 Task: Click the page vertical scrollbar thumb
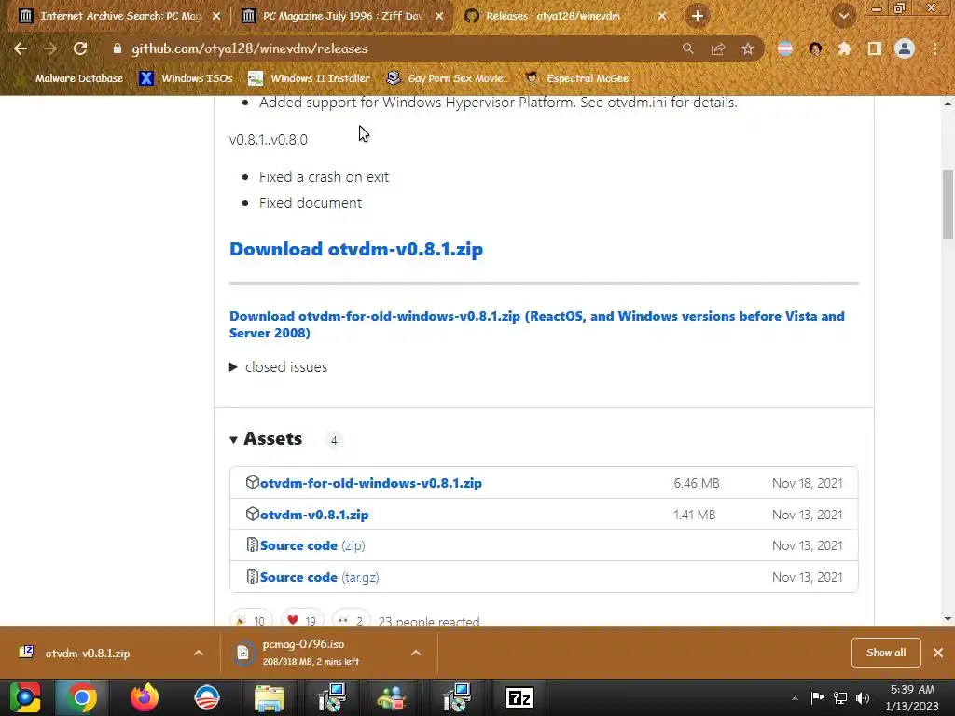(948, 204)
